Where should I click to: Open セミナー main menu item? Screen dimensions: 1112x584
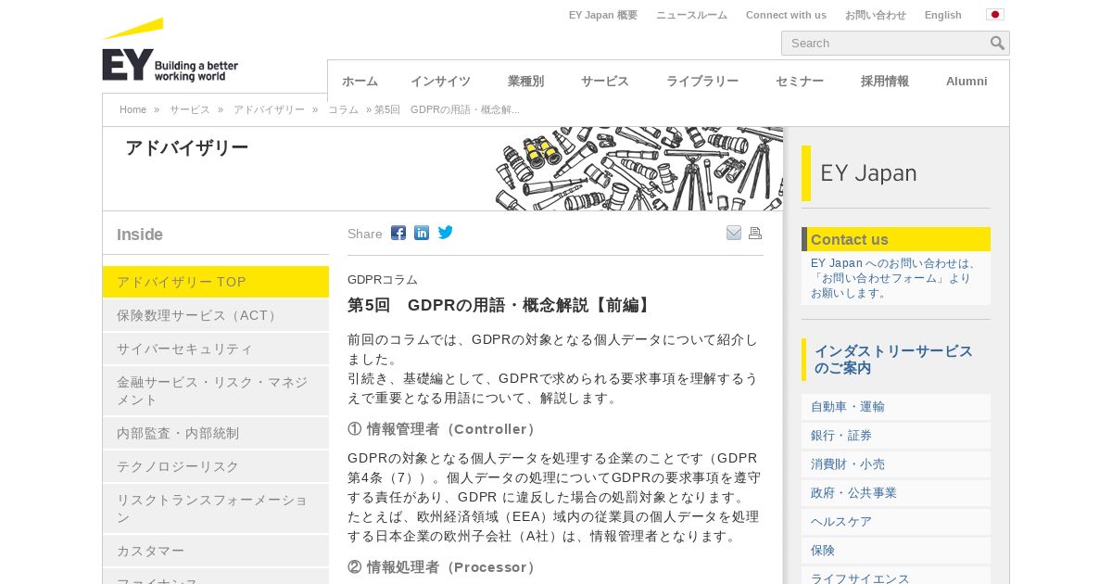[x=800, y=82]
